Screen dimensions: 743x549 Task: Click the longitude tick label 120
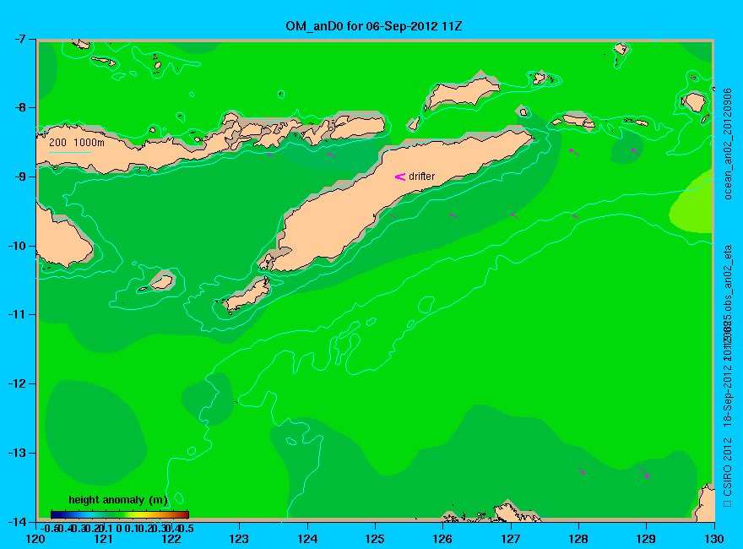point(35,539)
